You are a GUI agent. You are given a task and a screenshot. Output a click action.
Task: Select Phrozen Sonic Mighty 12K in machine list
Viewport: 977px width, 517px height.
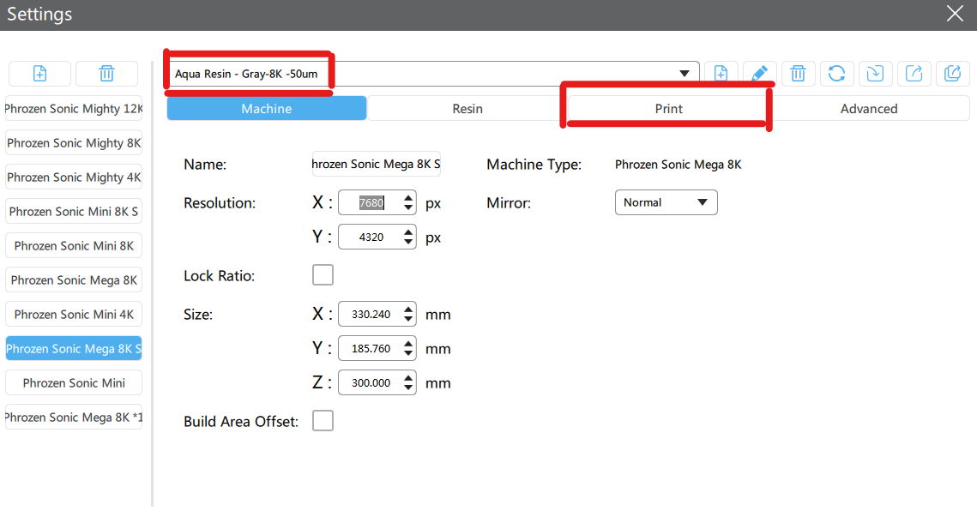coord(74,108)
